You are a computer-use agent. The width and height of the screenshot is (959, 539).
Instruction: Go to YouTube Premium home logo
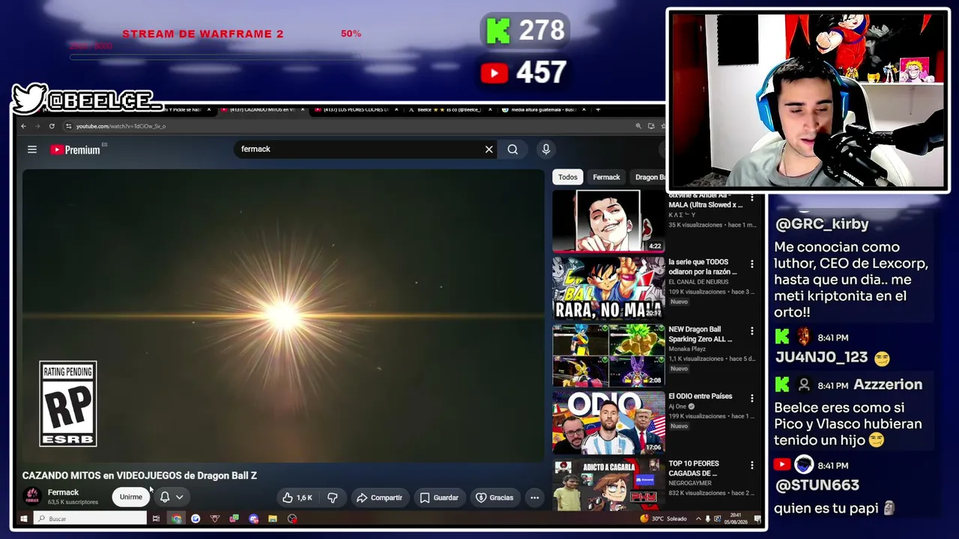click(x=76, y=150)
